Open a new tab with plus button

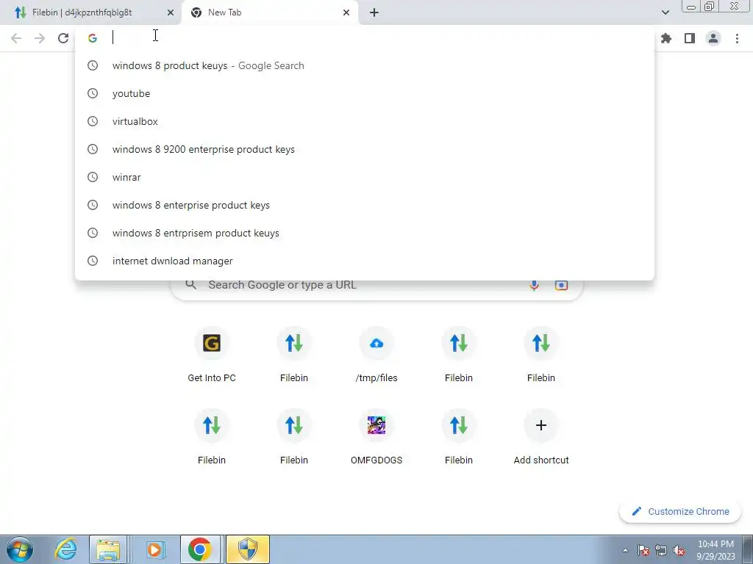[374, 12]
